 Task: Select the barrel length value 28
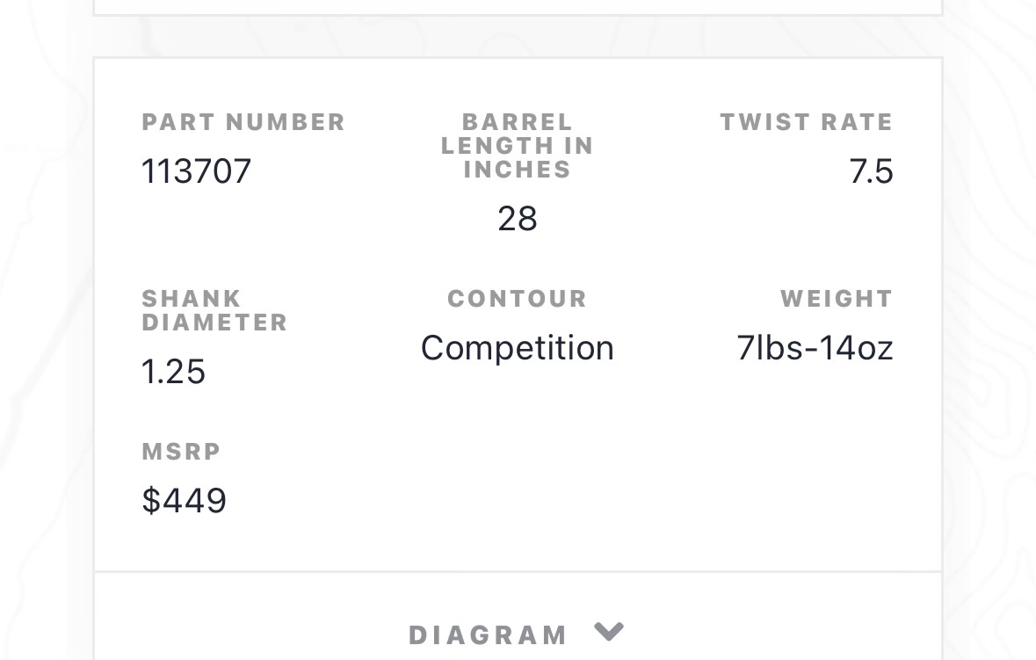[x=518, y=219]
